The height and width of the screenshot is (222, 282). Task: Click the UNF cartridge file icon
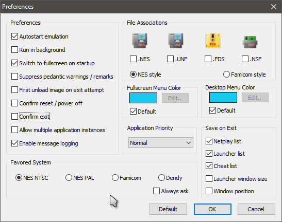pyautogui.click(x=176, y=41)
